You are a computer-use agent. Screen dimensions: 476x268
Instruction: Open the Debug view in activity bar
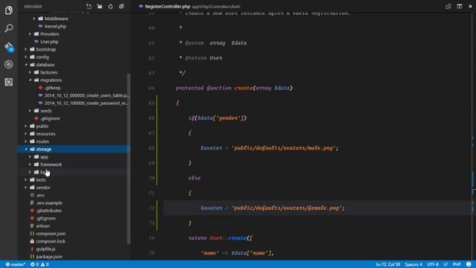(8, 64)
